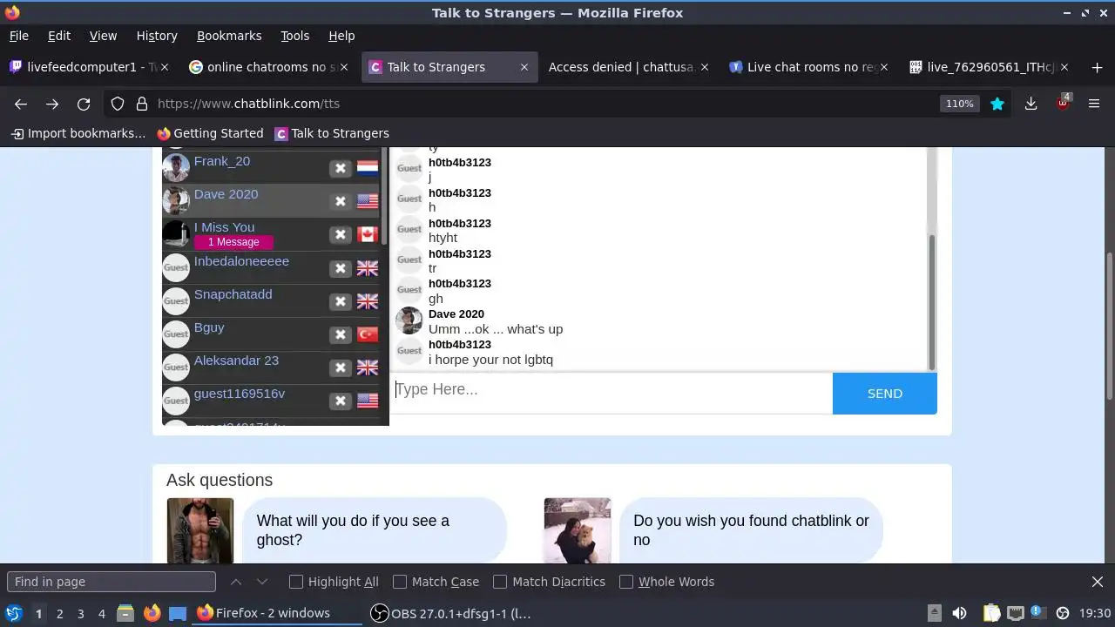The width and height of the screenshot is (1115, 627).
Task: Open the 'wish you found chatblink' question
Action: click(x=751, y=530)
